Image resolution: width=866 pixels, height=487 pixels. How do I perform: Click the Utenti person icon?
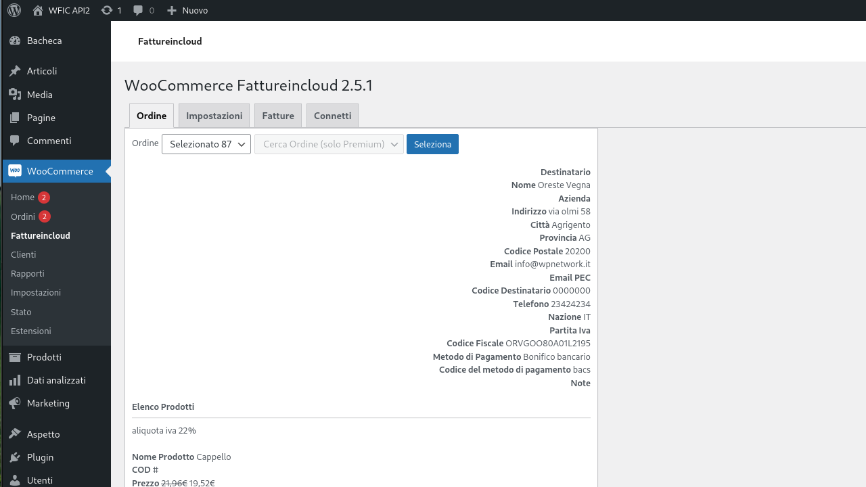tap(15, 480)
